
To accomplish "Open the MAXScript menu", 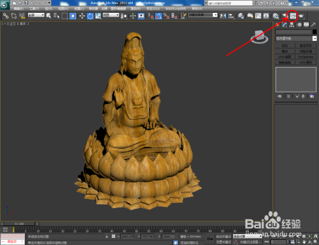I will (x=175, y=9).
